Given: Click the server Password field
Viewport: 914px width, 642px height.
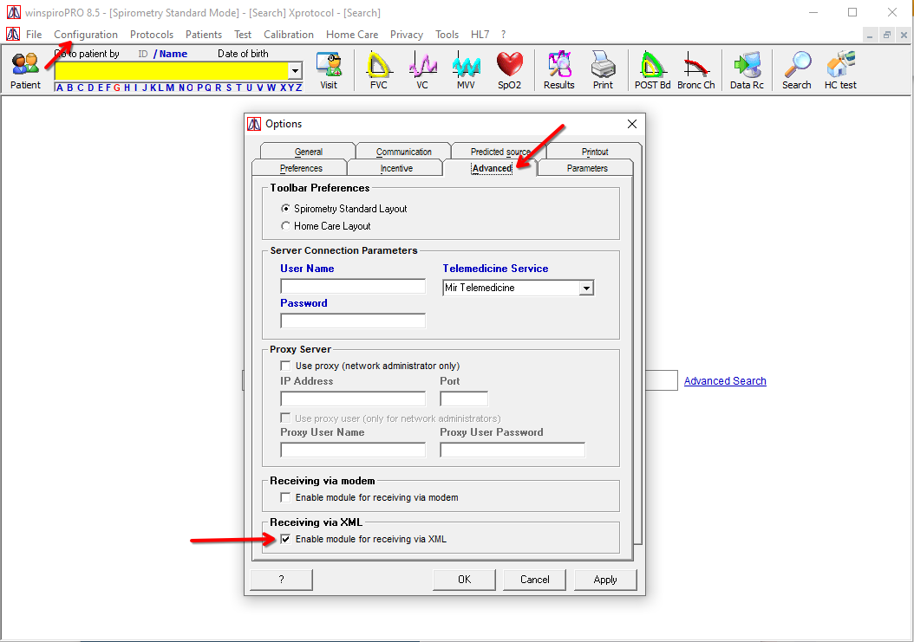Looking at the screenshot, I should pyautogui.click(x=353, y=321).
